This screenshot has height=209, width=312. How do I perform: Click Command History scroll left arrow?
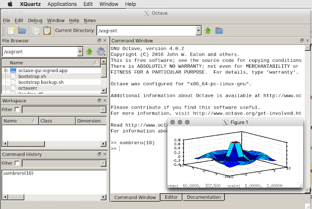(x=5, y=197)
